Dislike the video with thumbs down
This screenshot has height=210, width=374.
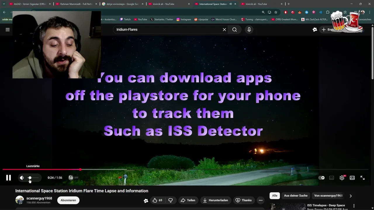click(x=171, y=200)
